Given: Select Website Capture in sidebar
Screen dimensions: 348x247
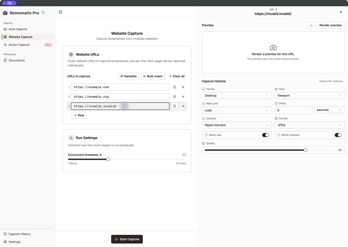Looking at the screenshot, I should [28, 37].
